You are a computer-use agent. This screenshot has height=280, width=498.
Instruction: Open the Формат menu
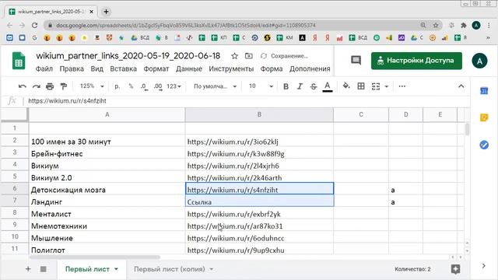point(156,68)
